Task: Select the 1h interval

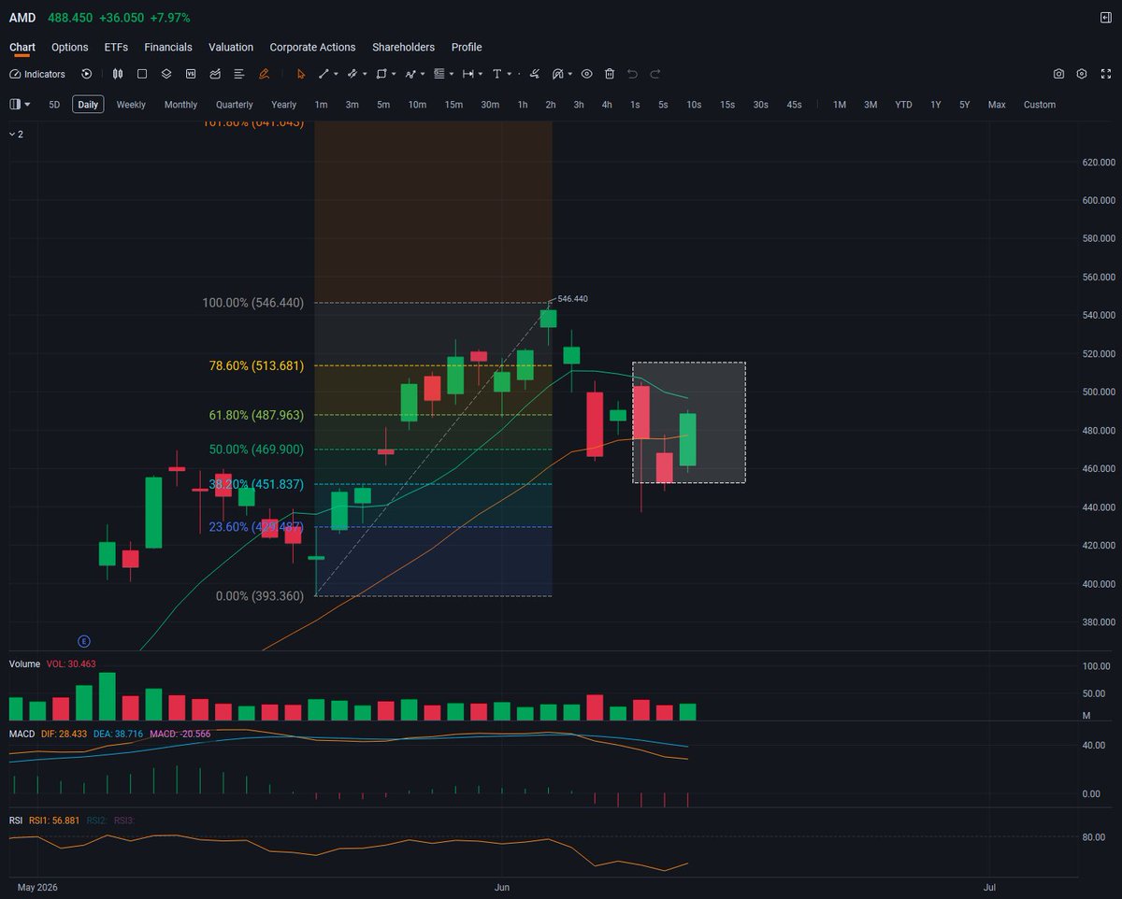Action: (523, 105)
